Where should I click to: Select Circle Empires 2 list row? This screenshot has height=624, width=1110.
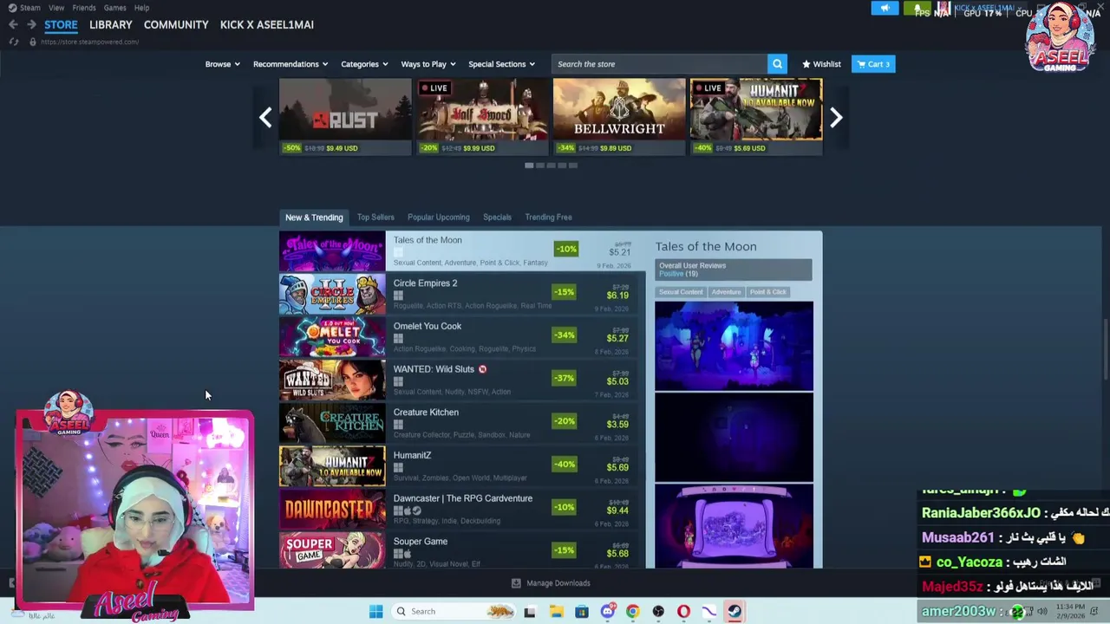coord(462,295)
